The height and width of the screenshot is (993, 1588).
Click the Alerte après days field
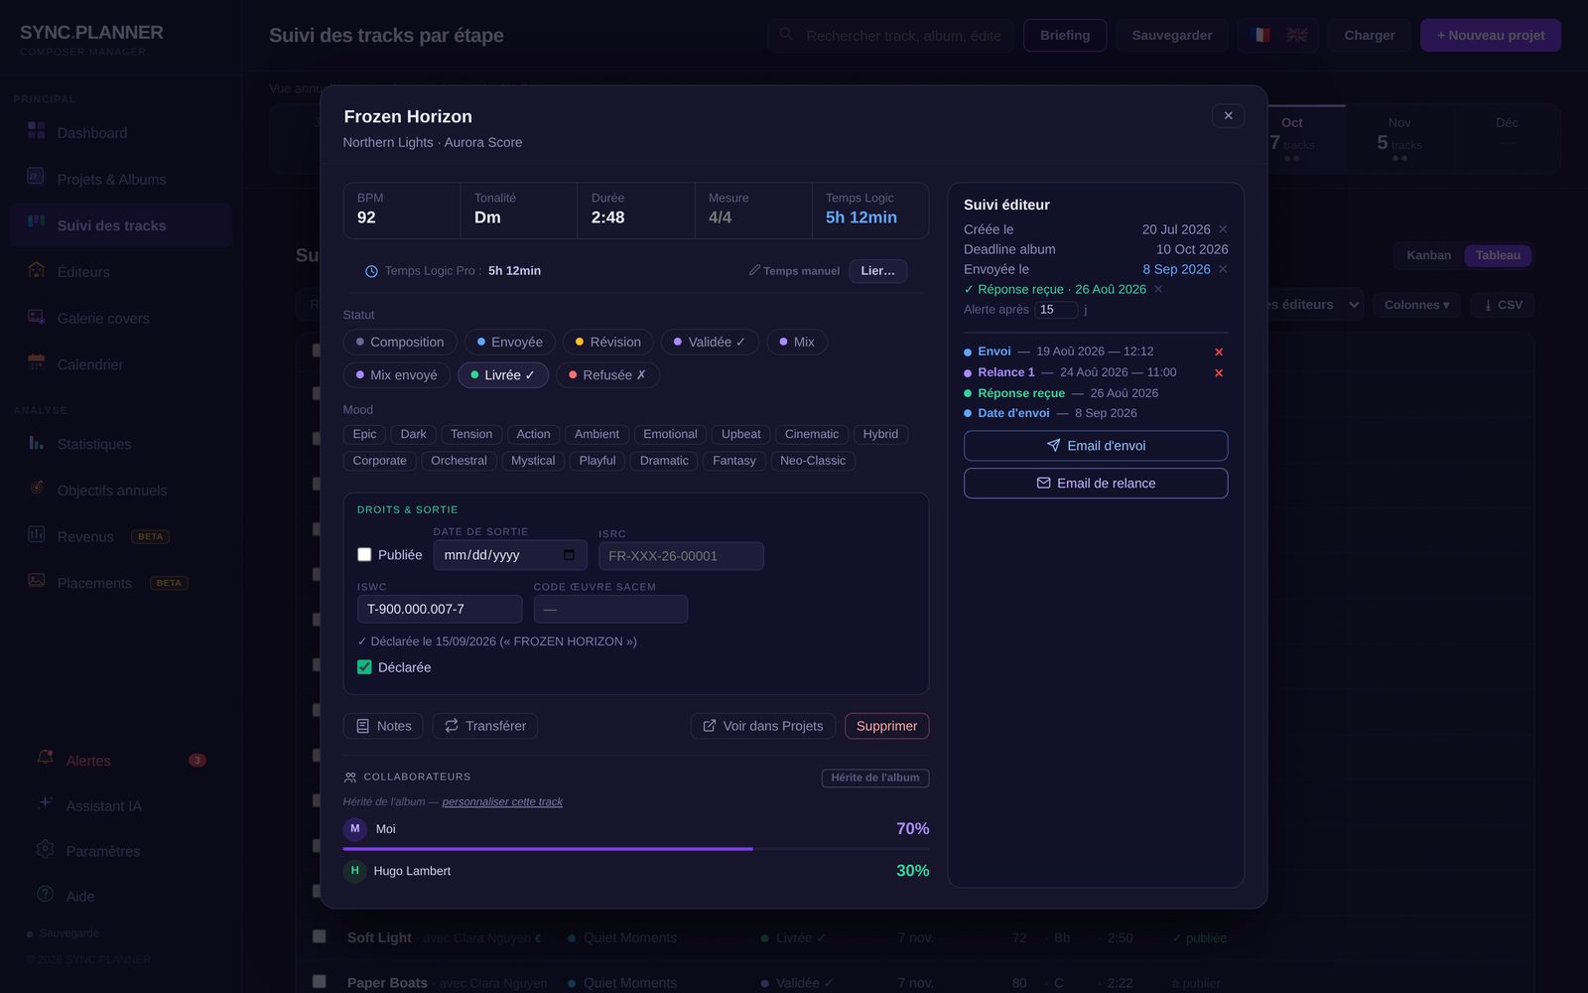coord(1056,309)
